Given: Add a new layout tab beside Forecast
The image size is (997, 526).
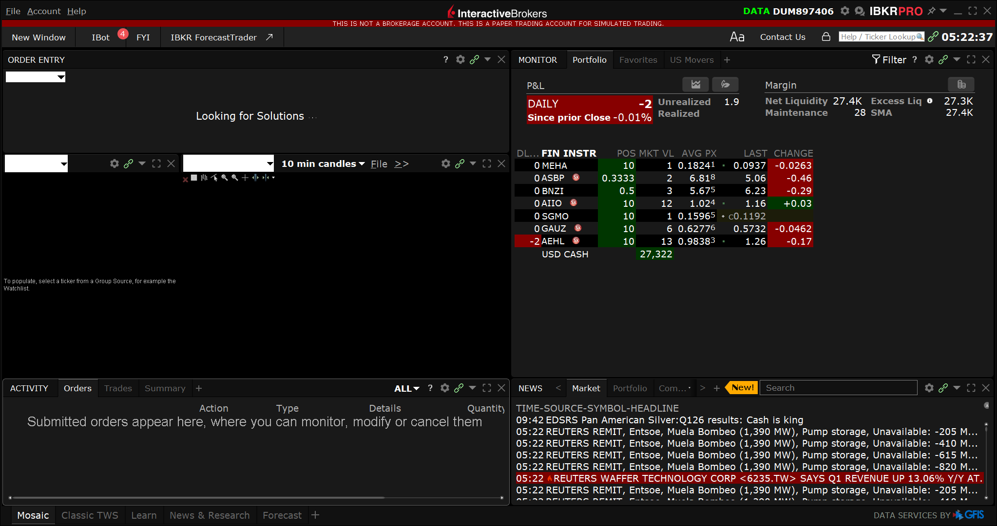Looking at the screenshot, I should [315, 515].
